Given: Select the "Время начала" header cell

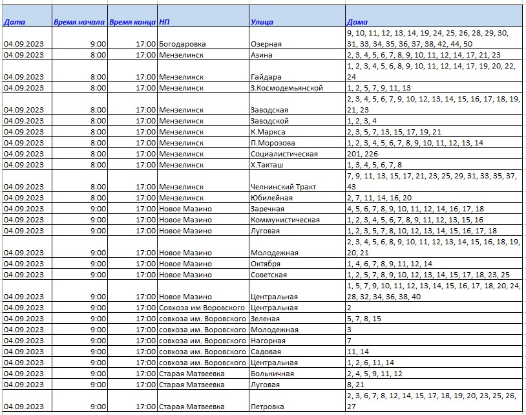Looking at the screenshot, I should point(79,22).
